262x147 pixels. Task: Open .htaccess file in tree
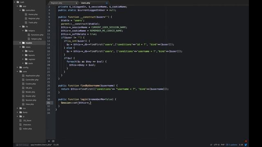point(27,125)
